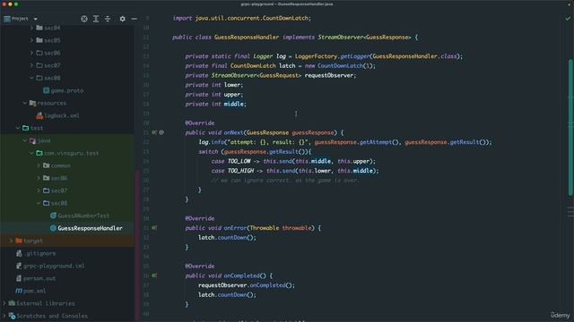
Task: Open grpc-playground.iml file
Action: pos(50,266)
